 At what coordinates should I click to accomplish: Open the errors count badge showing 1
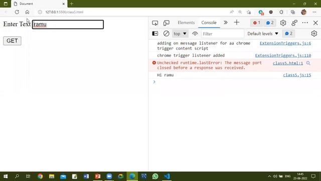(256, 23)
